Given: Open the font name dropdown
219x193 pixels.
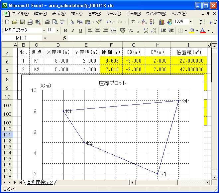Looking at the screenshot, I should 44,30.
